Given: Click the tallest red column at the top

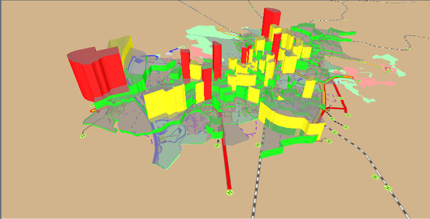Looking at the screenshot, I should coord(271,24).
